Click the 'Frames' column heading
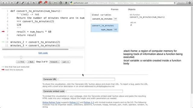Viewport: 193px width, 108px height. [115, 9]
